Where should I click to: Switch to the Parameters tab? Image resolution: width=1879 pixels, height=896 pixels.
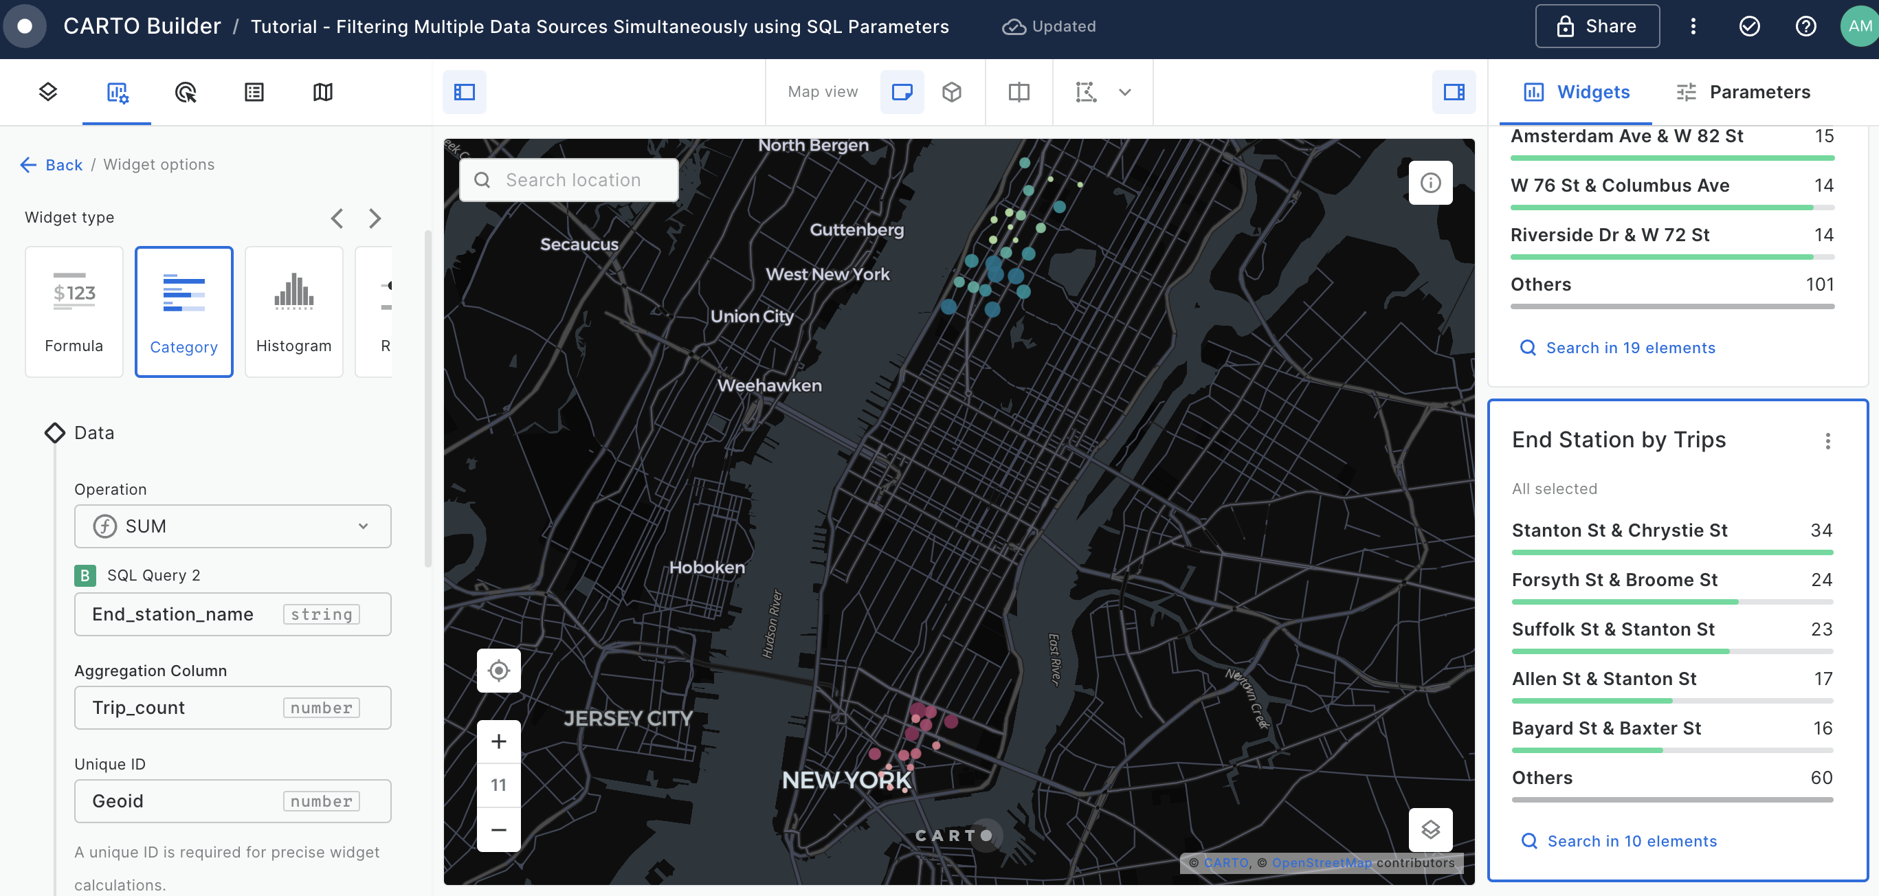1744,92
